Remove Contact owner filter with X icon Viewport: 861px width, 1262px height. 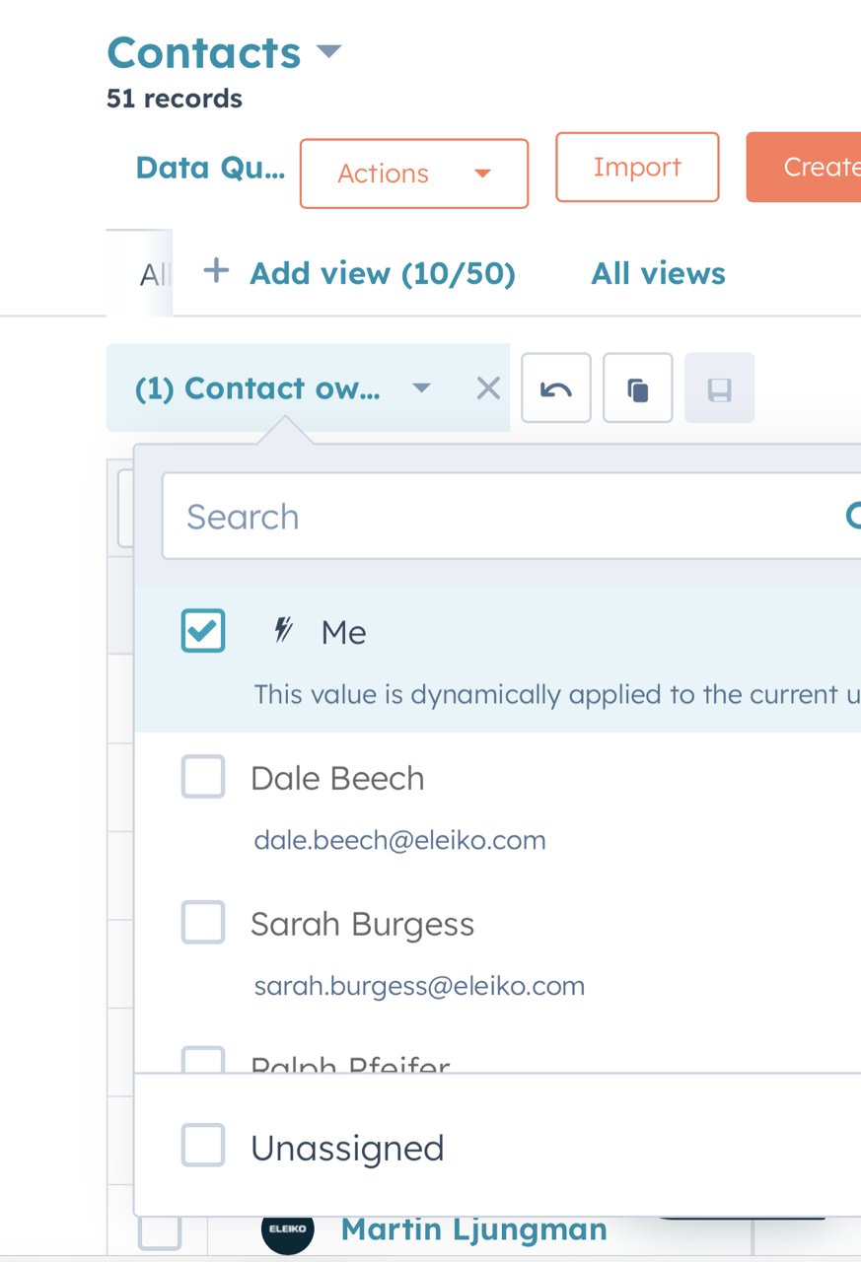[488, 388]
